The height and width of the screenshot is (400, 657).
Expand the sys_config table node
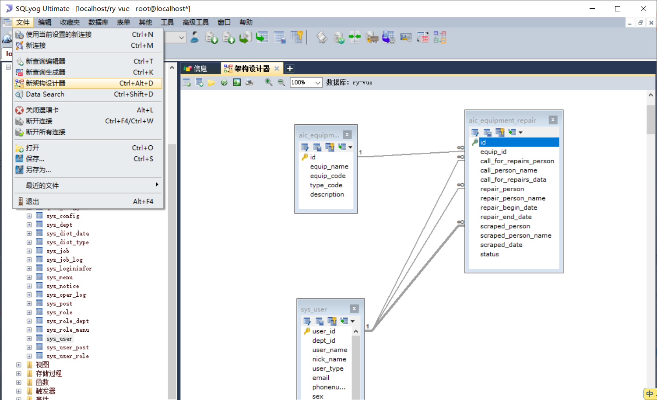29,216
